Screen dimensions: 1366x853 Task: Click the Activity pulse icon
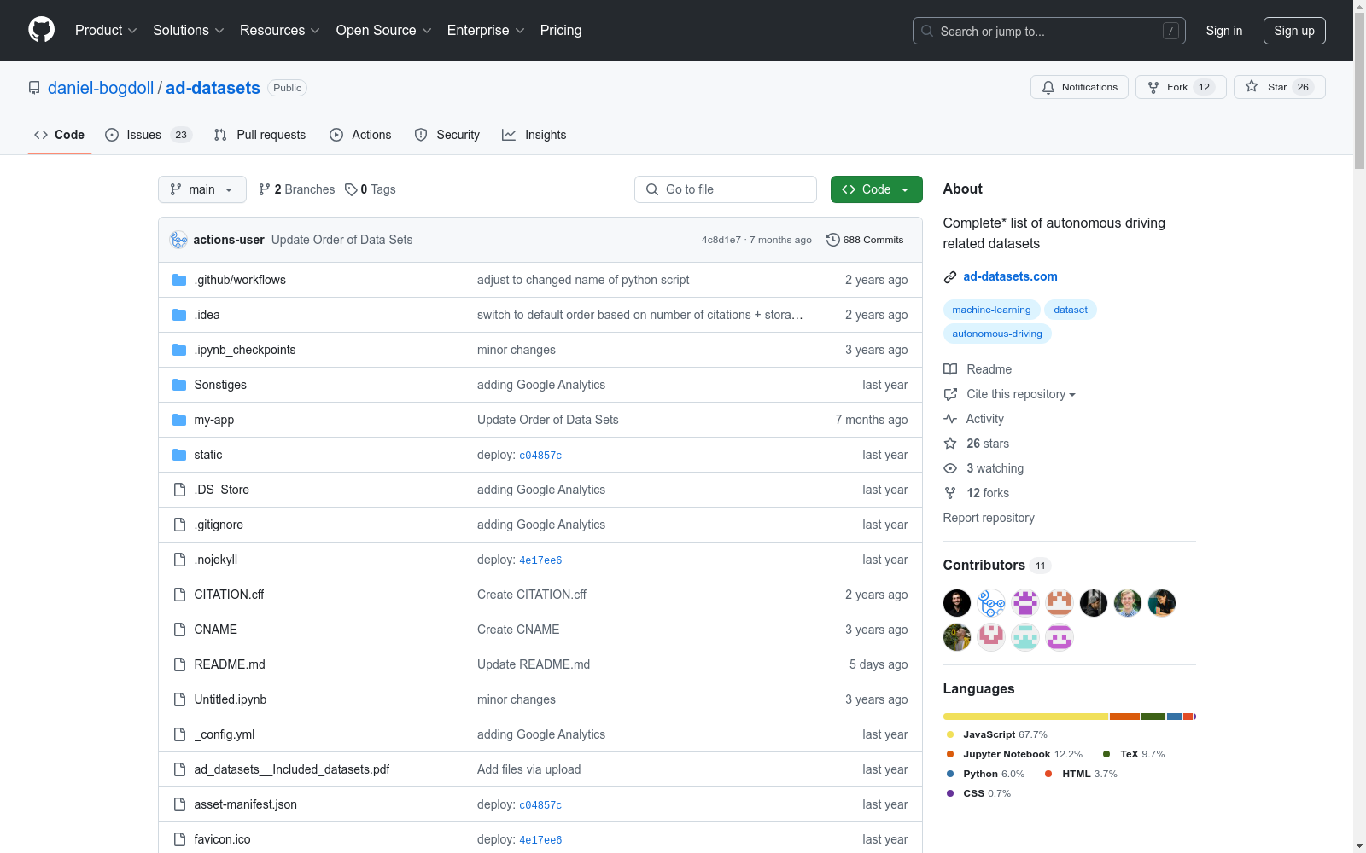(950, 419)
